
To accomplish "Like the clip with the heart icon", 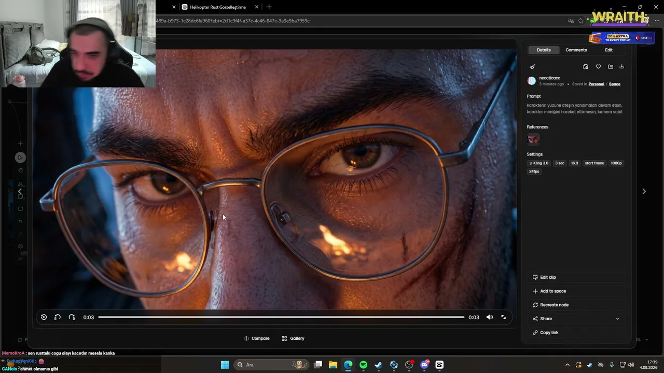I will tap(598, 67).
